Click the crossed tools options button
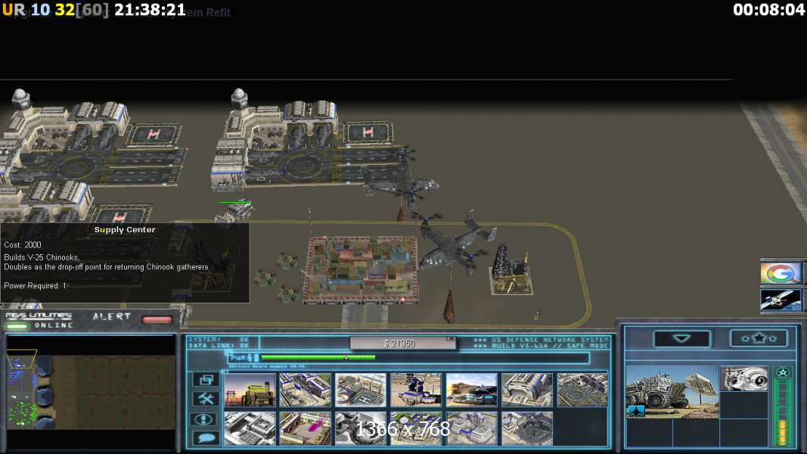Viewport: 807px width, 454px height. click(x=206, y=399)
